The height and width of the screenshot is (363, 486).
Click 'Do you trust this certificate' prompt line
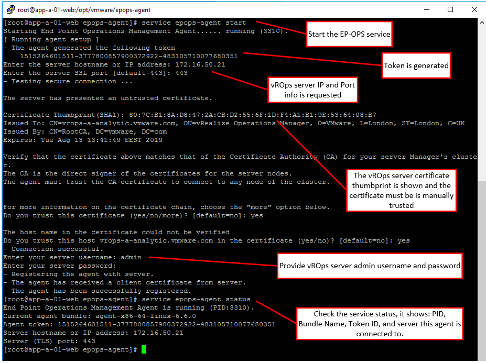[133, 215]
